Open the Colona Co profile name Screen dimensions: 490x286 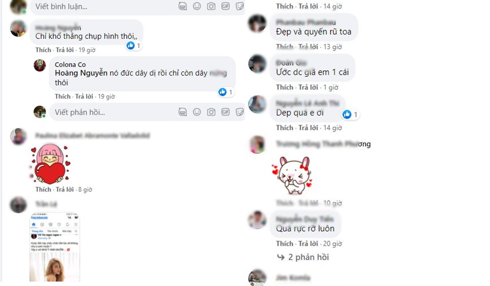[70, 65]
